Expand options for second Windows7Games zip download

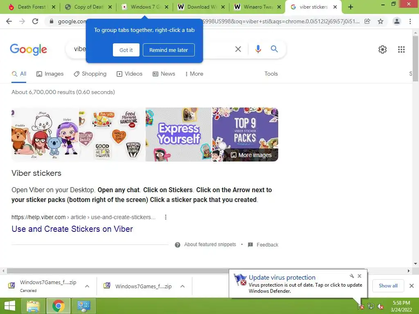point(182,286)
